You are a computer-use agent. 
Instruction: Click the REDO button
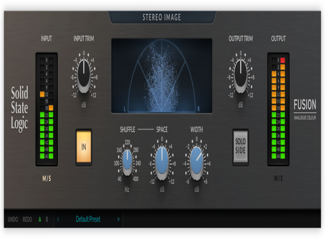tap(27, 219)
